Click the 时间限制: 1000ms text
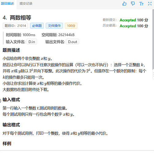This screenshot has width=154, height=153. tap(21, 35)
